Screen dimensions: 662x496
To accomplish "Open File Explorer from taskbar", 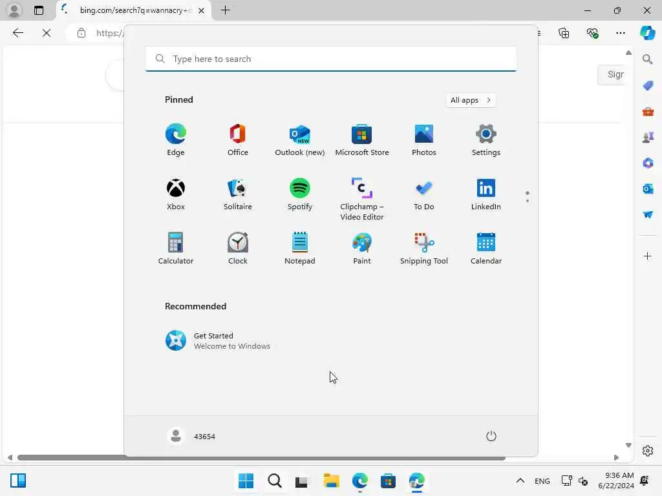I will [332, 480].
